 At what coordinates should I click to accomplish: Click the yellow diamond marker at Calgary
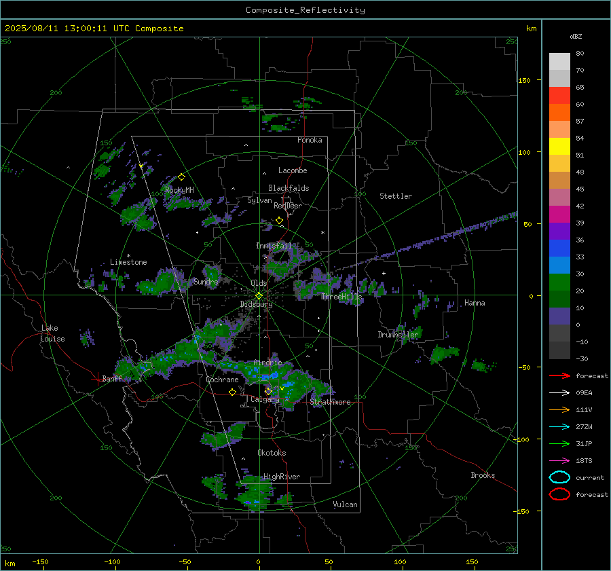268,391
